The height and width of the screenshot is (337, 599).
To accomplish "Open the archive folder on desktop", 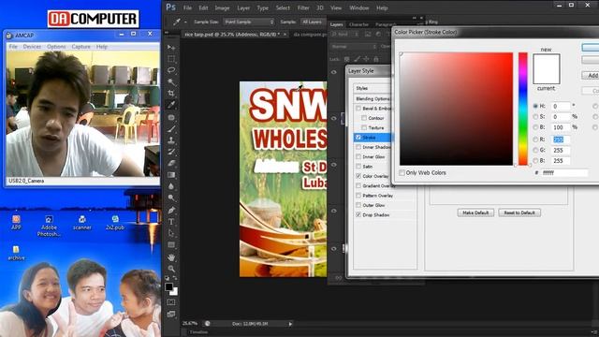I will coord(16,253).
